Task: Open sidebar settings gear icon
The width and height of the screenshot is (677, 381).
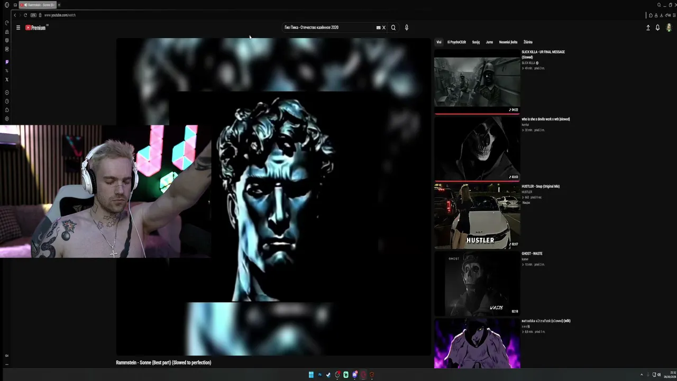Action: click(x=7, y=119)
